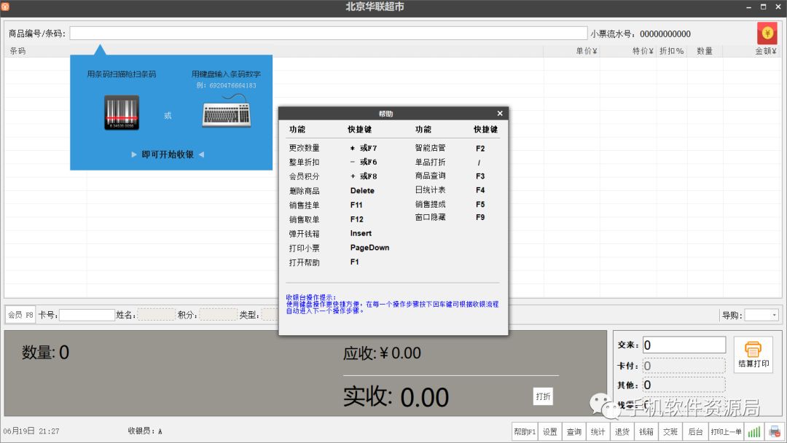Screen dimensions: 787x443
Task: Click the keyboard input image
Action: tap(227, 112)
